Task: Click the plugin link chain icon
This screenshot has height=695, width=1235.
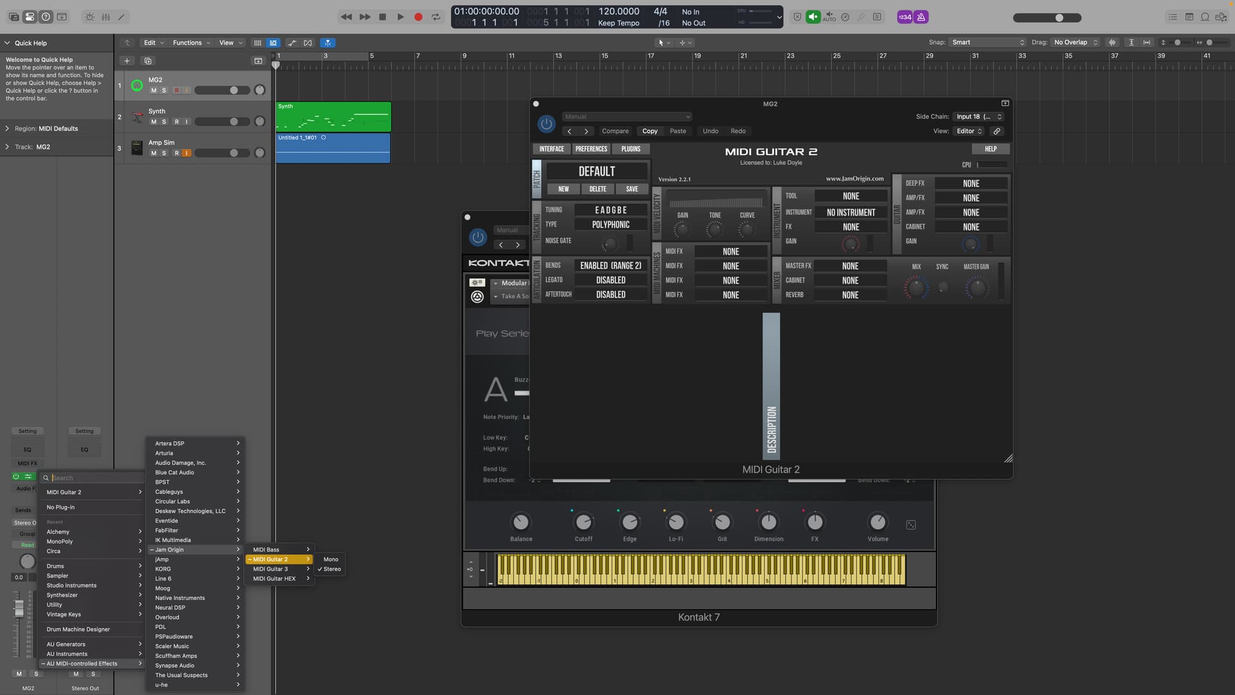Action: point(996,131)
